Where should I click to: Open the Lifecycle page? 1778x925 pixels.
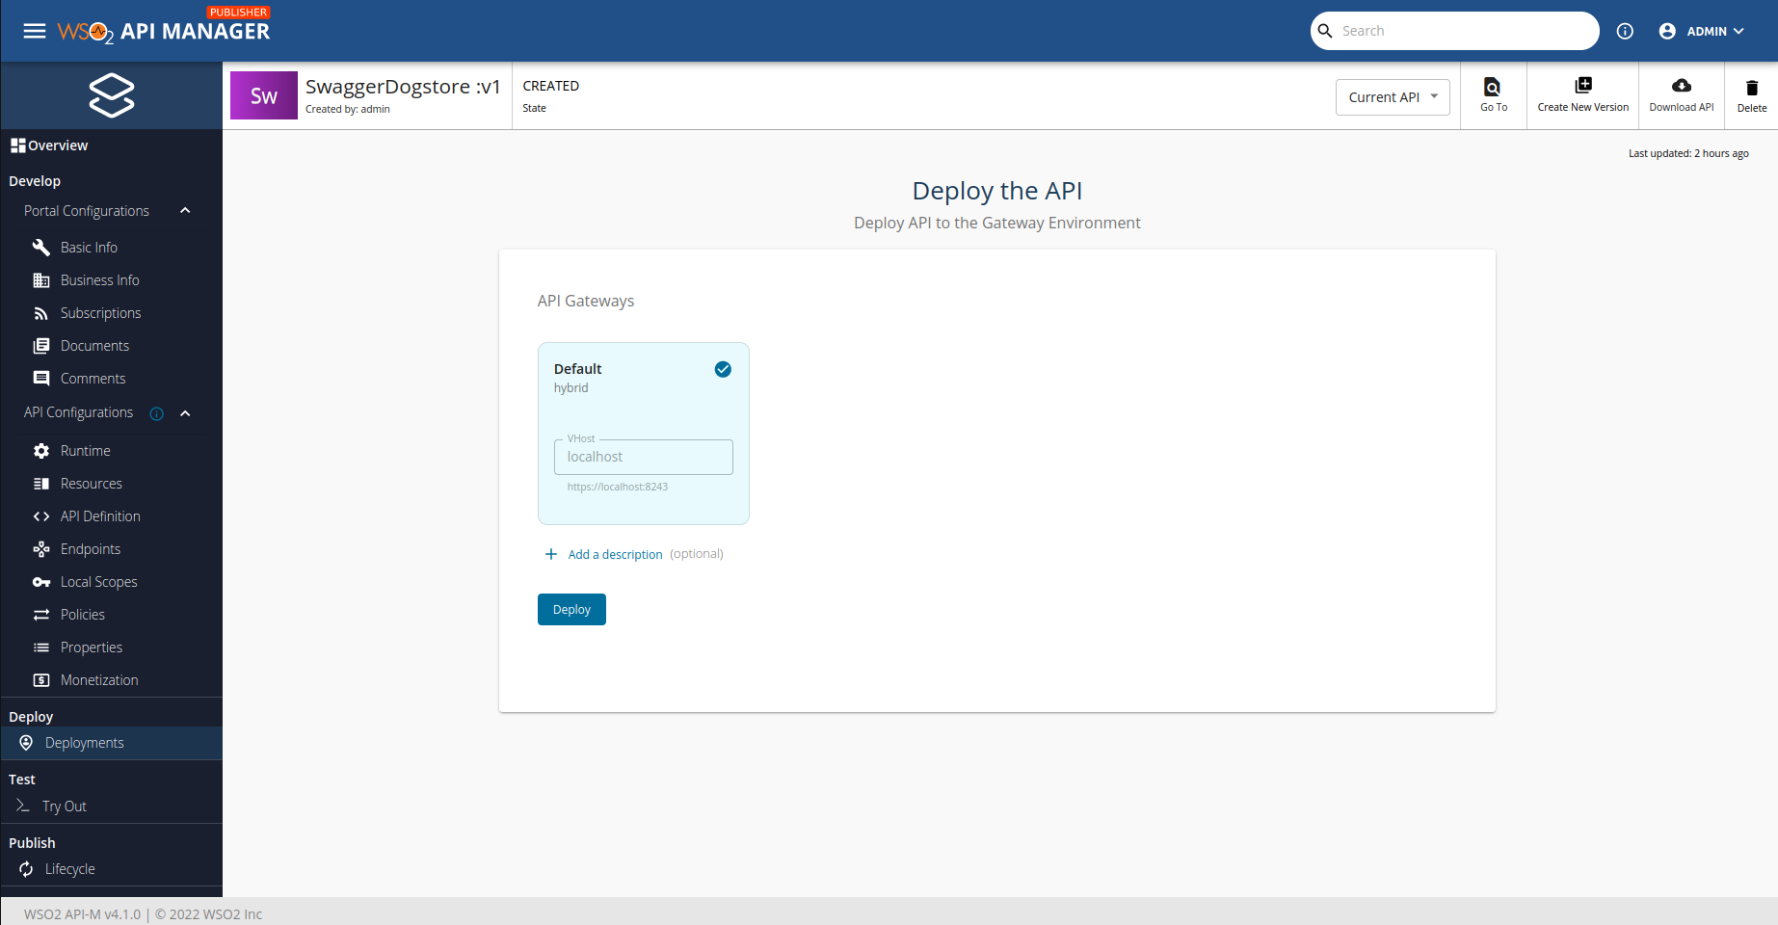(x=70, y=869)
